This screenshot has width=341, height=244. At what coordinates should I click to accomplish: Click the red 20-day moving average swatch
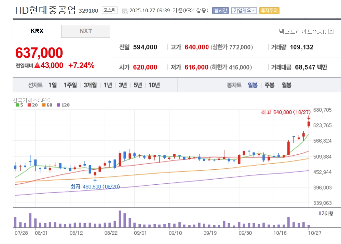coord(29,105)
